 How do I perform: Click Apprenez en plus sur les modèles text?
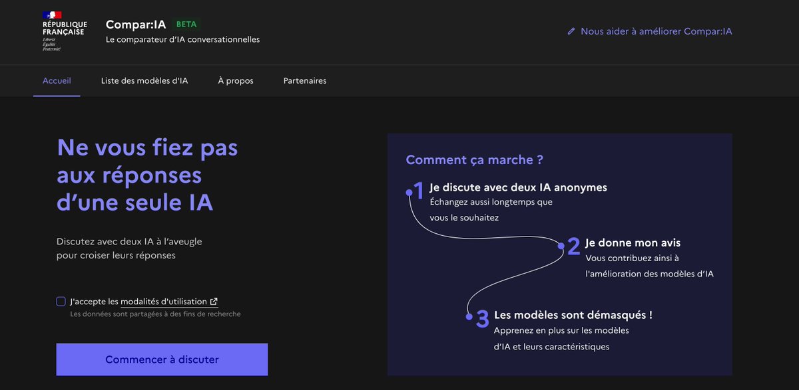[561, 330]
